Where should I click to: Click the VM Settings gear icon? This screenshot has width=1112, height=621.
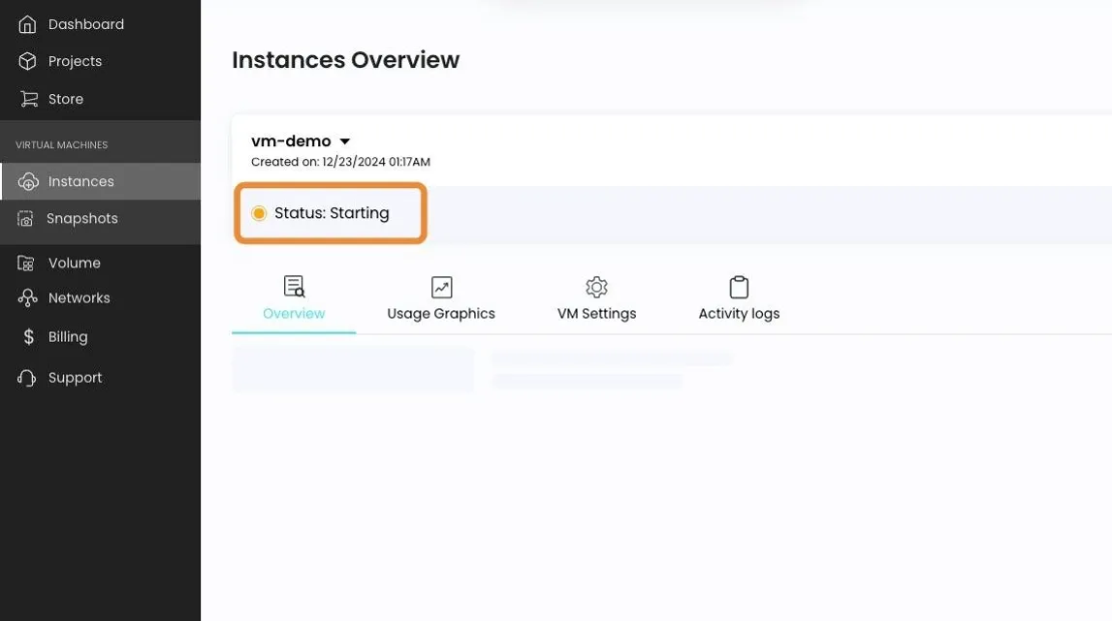[x=596, y=287]
